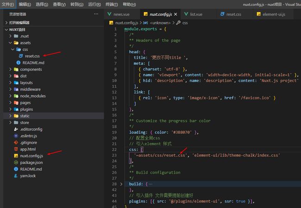Open the 编辑(E) menu
The image size is (301, 208).
[25, 4]
